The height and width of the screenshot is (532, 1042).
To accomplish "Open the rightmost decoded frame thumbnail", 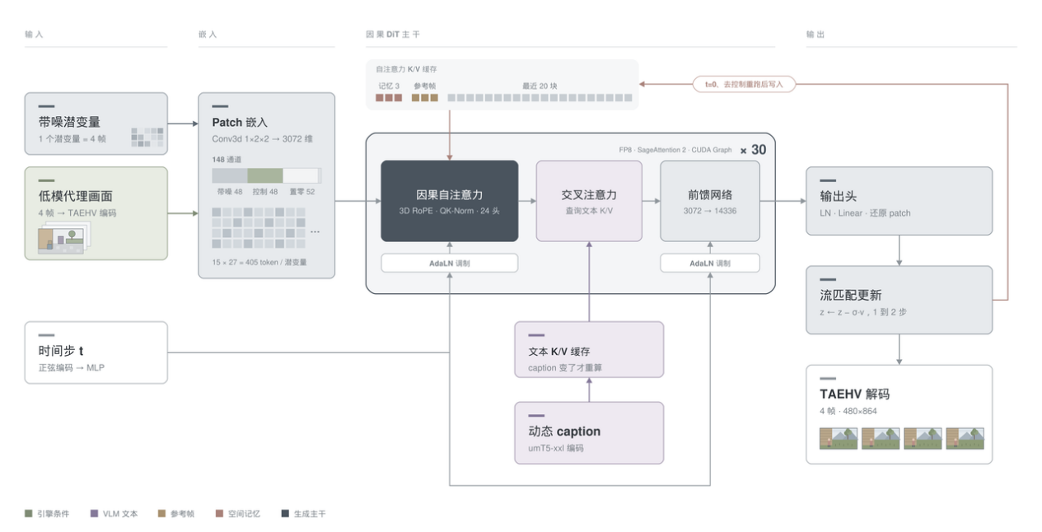I will pyautogui.click(x=965, y=438).
